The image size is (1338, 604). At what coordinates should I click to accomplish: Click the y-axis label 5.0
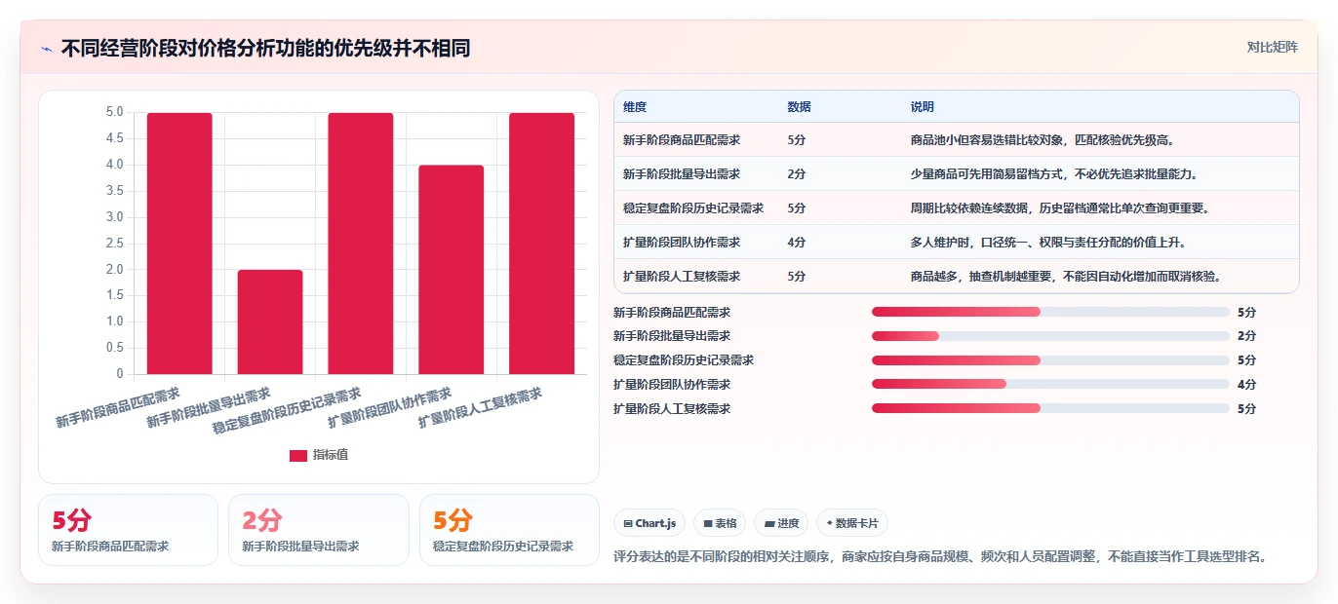coord(114,112)
